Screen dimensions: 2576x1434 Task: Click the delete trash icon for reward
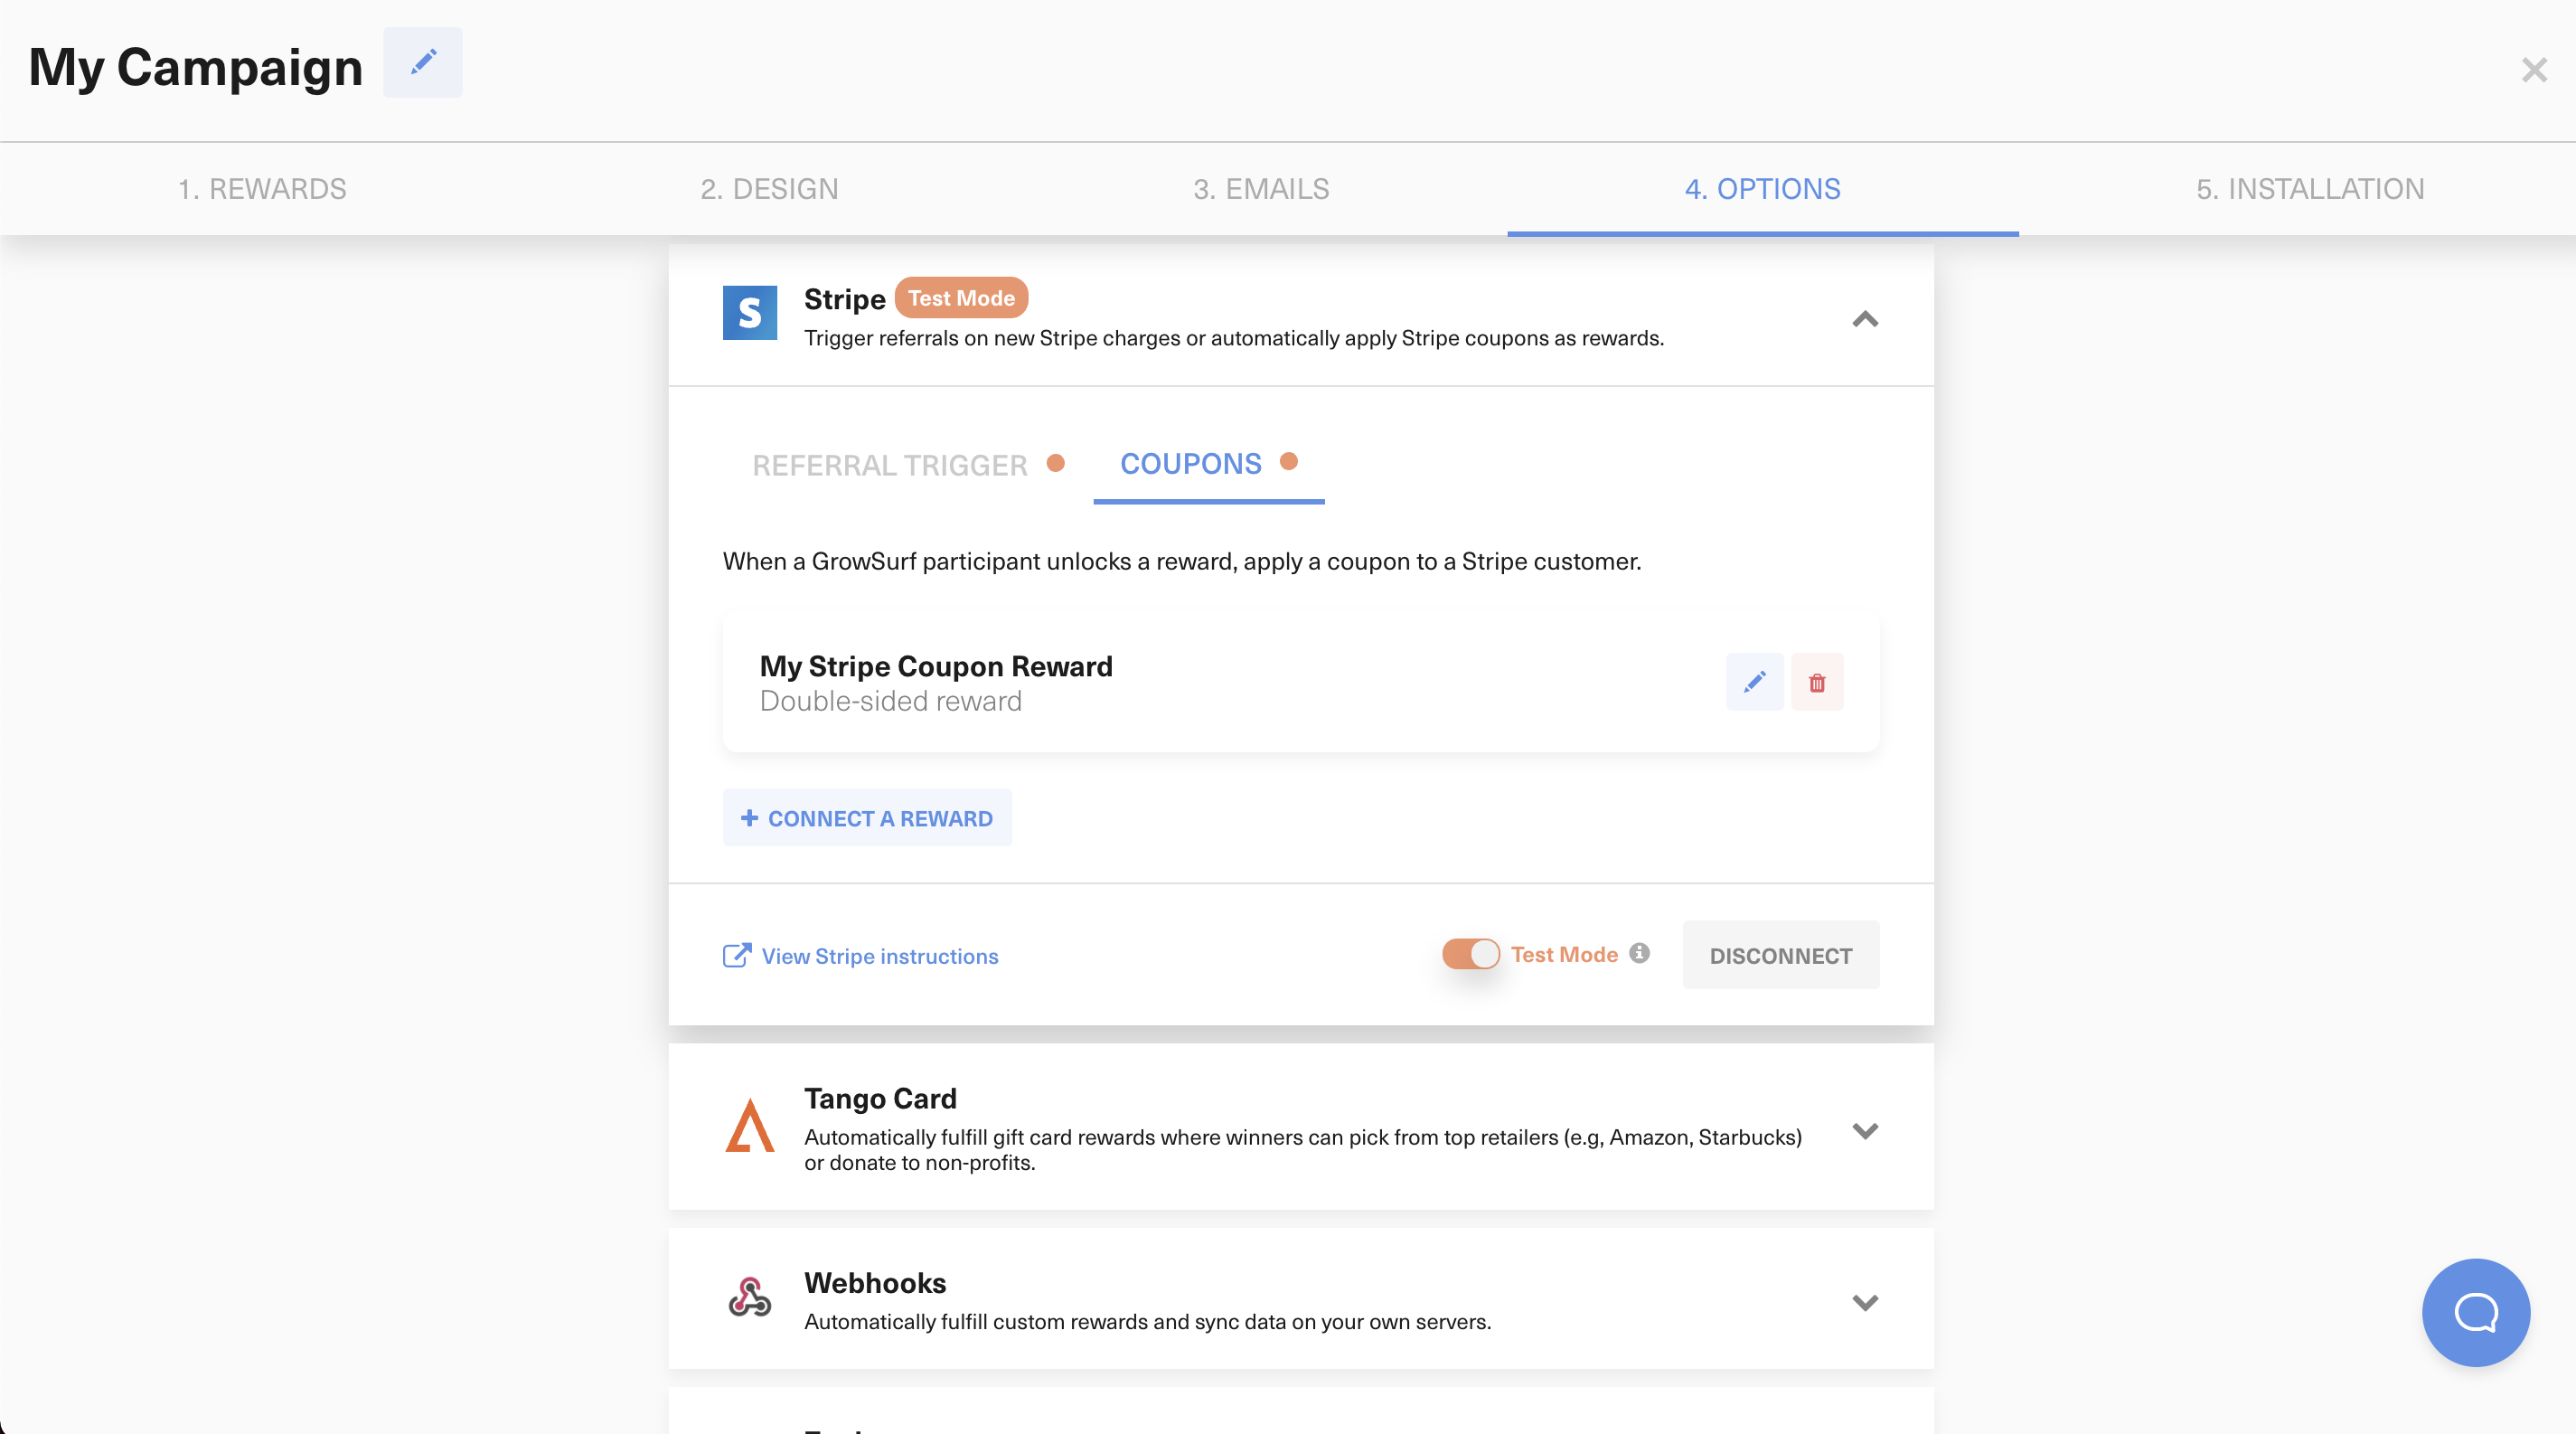1814,682
